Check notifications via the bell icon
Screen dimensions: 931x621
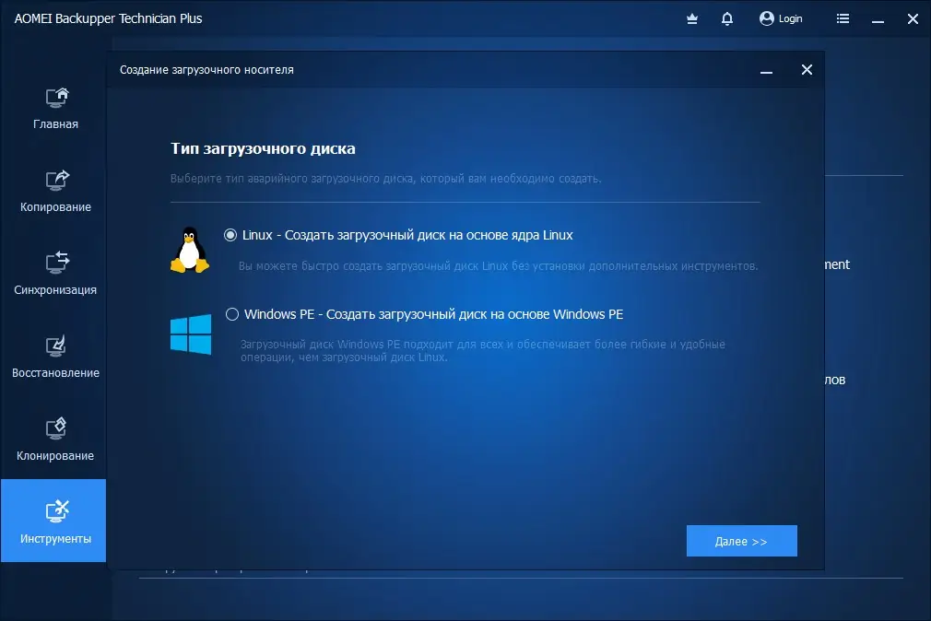[727, 18]
